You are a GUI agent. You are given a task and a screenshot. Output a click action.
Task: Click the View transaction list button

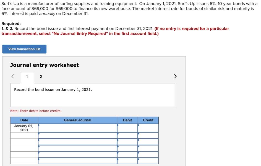click(x=24, y=49)
